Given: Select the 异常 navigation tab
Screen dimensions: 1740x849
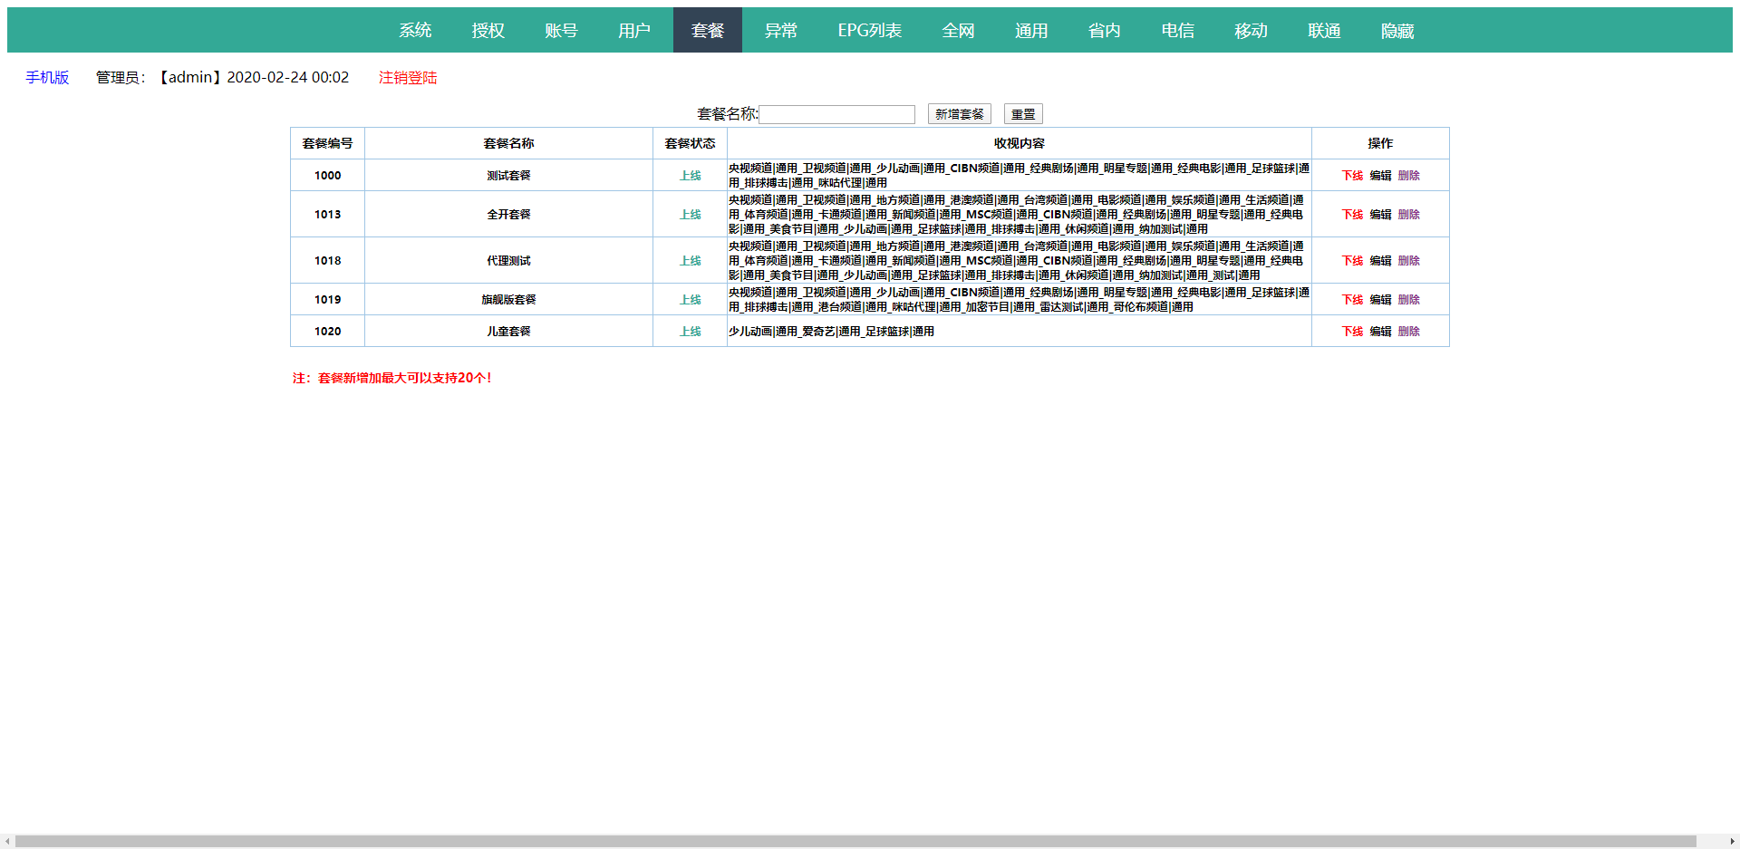Looking at the screenshot, I should pos(780,31).
